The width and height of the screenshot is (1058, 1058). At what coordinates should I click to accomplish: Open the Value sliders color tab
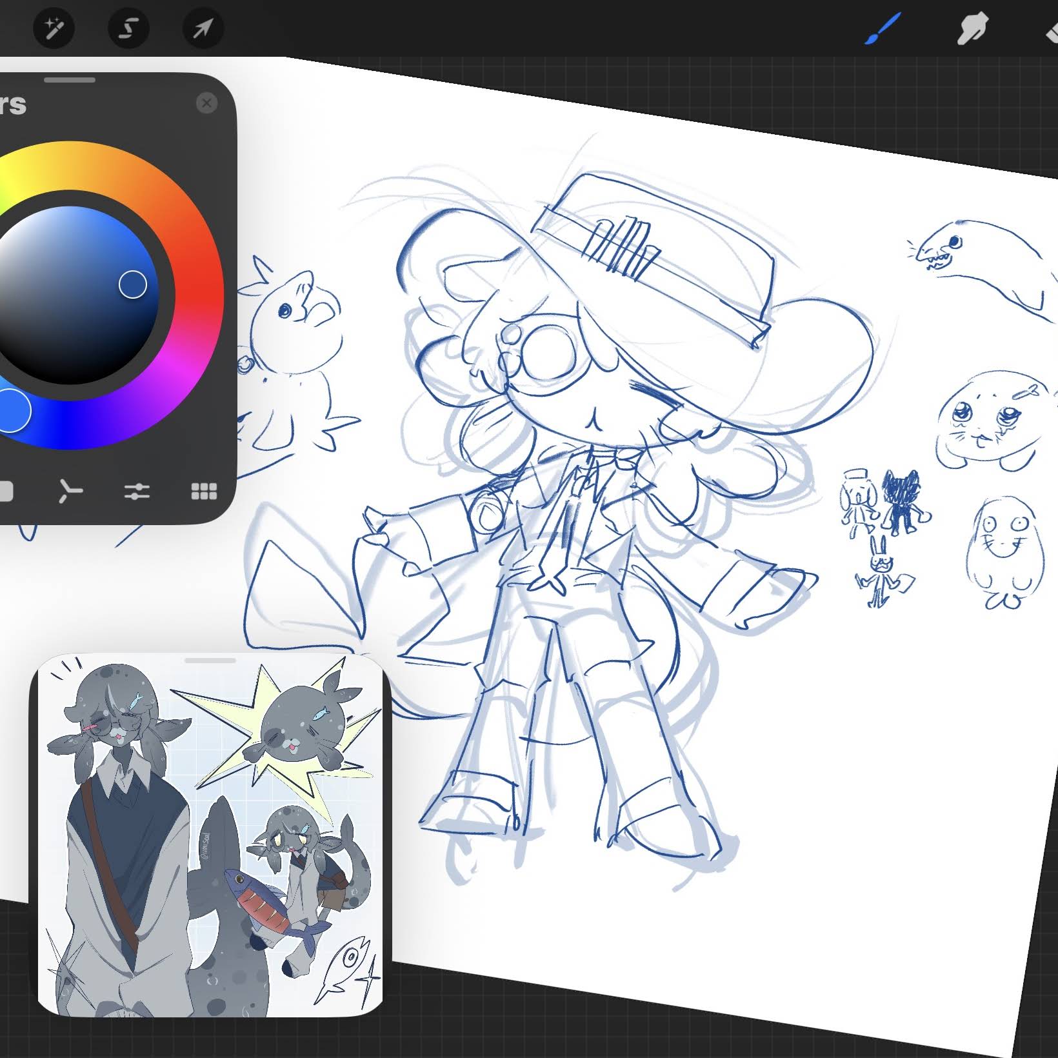(x=137, y=492)
